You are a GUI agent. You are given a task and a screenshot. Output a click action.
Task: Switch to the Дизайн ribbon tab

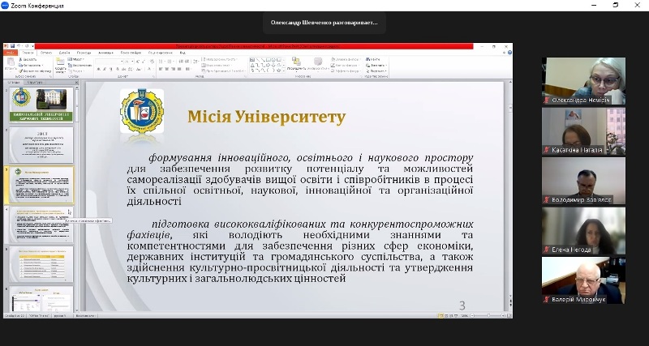pos(65,53)
